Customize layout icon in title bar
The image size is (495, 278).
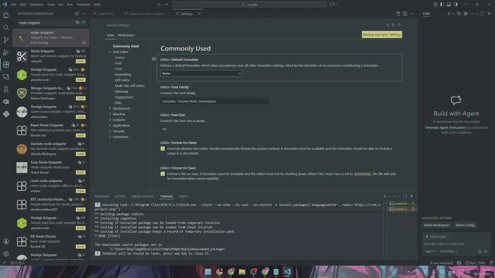click(436, 4)
